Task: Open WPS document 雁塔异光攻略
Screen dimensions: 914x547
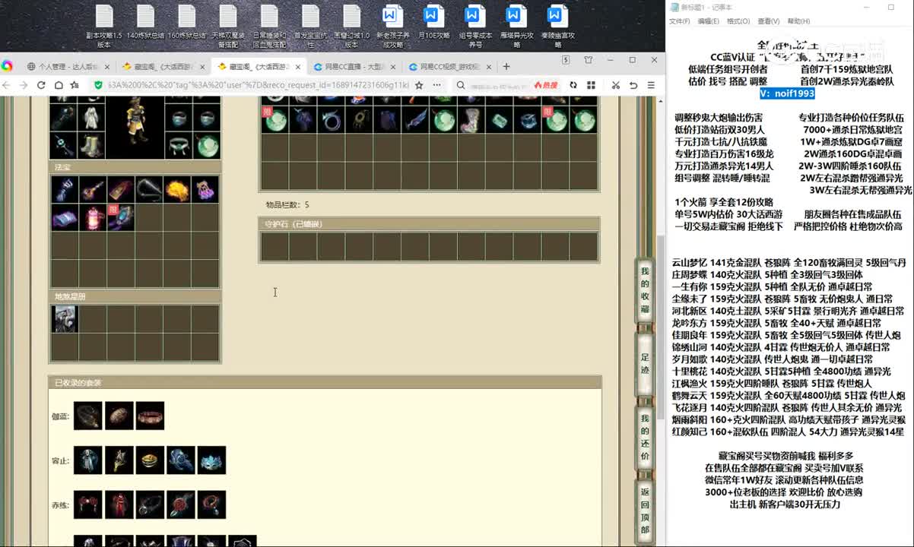Action: 516,26
